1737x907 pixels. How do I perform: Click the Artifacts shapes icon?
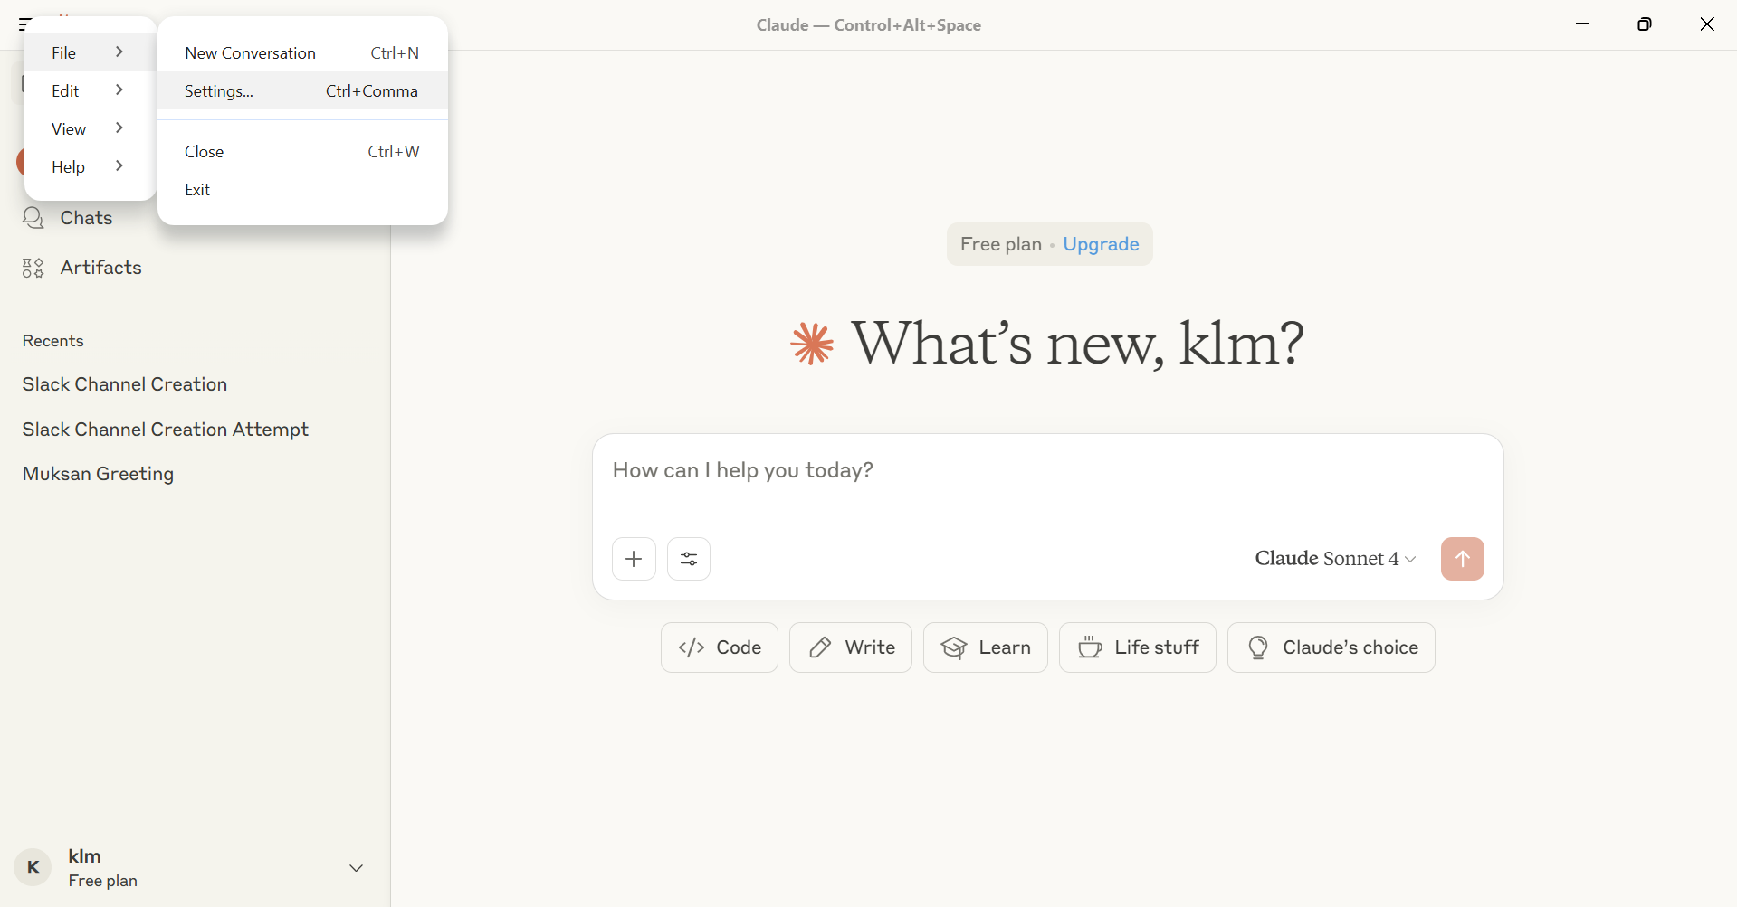click(x=33, y=268)
